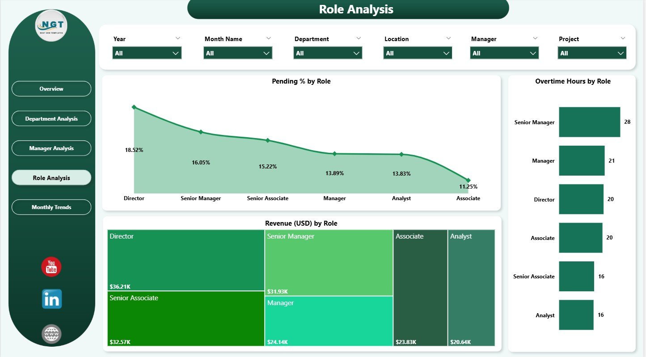Click chevron icon beside Year header
Image resolution: width=646 pixels, height=357 pixels.
[178, 38]
